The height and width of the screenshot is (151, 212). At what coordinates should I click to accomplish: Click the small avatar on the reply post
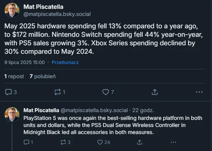(12, 113)
